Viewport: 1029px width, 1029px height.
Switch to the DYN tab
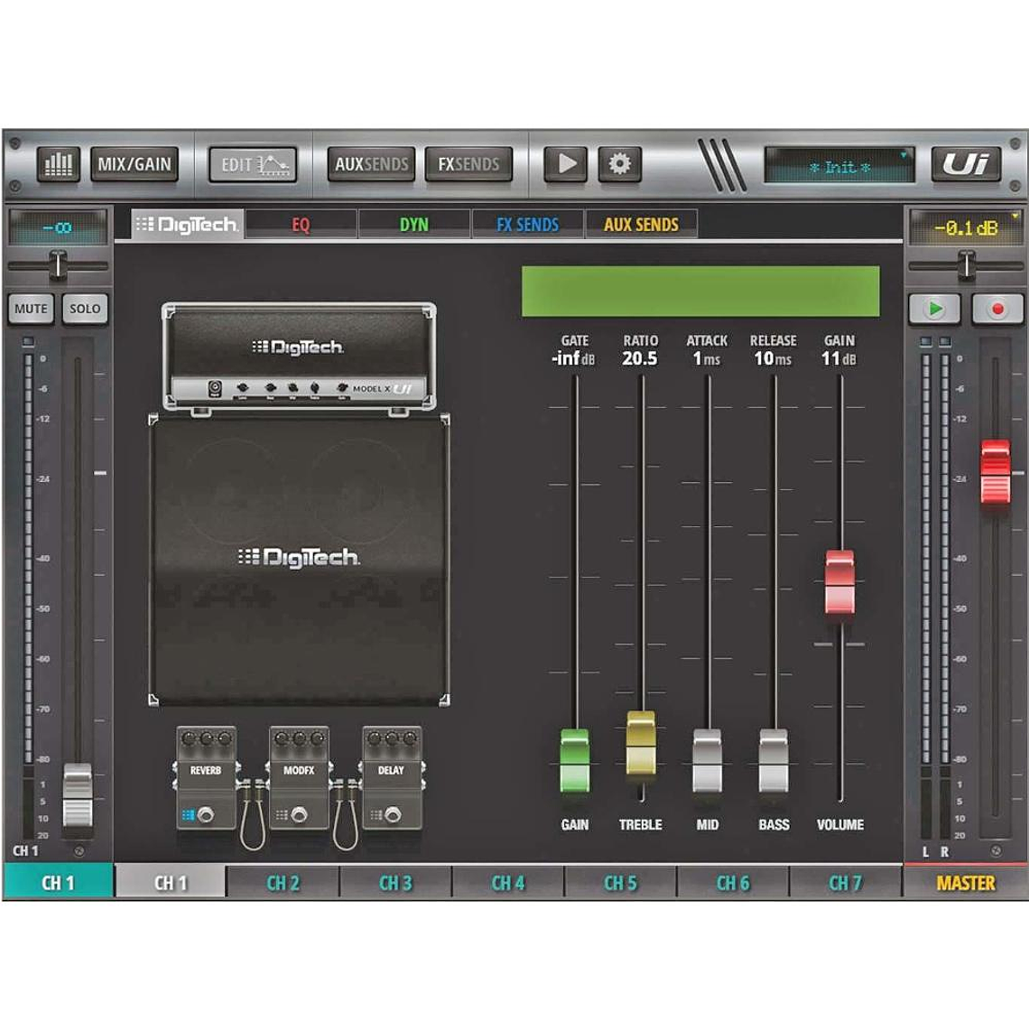pyautogui.click(x=415, y=224)
